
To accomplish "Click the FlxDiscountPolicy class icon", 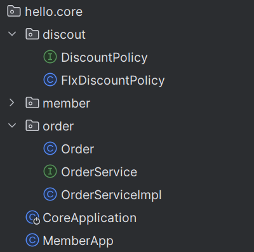I will click(50, 80).
